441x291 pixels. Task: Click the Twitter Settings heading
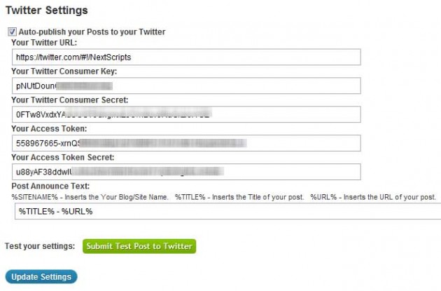pos(47,10)
